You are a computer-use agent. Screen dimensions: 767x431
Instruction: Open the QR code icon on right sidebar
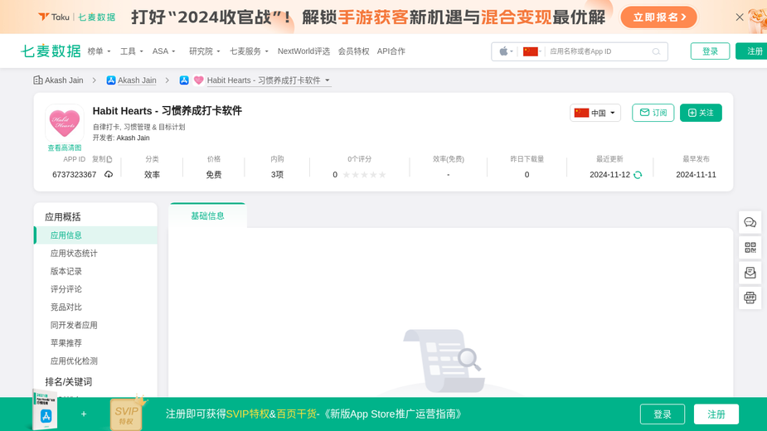(750, 248)
